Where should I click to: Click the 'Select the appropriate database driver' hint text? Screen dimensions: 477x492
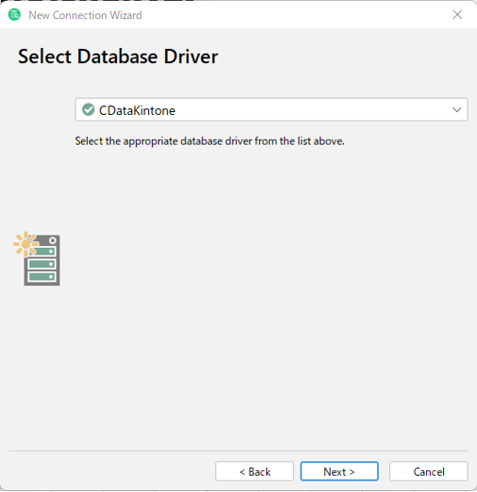tap(209, 141)
